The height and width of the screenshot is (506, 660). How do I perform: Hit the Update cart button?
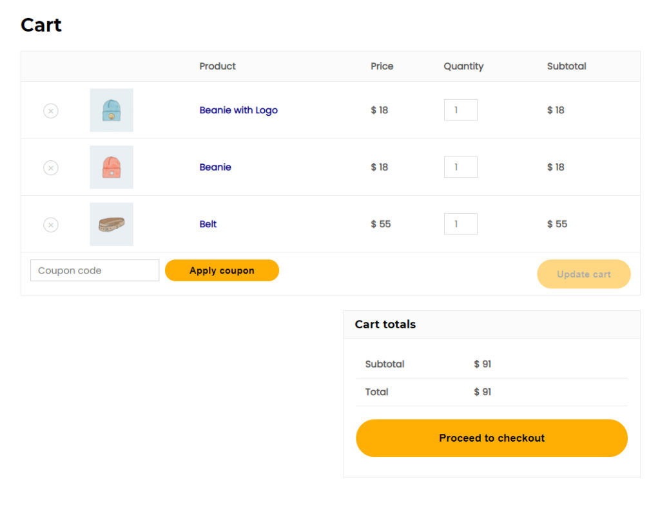(x=583, y=274)
